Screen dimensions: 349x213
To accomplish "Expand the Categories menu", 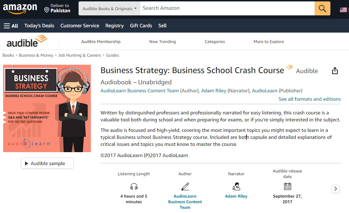I will point(215,42).
